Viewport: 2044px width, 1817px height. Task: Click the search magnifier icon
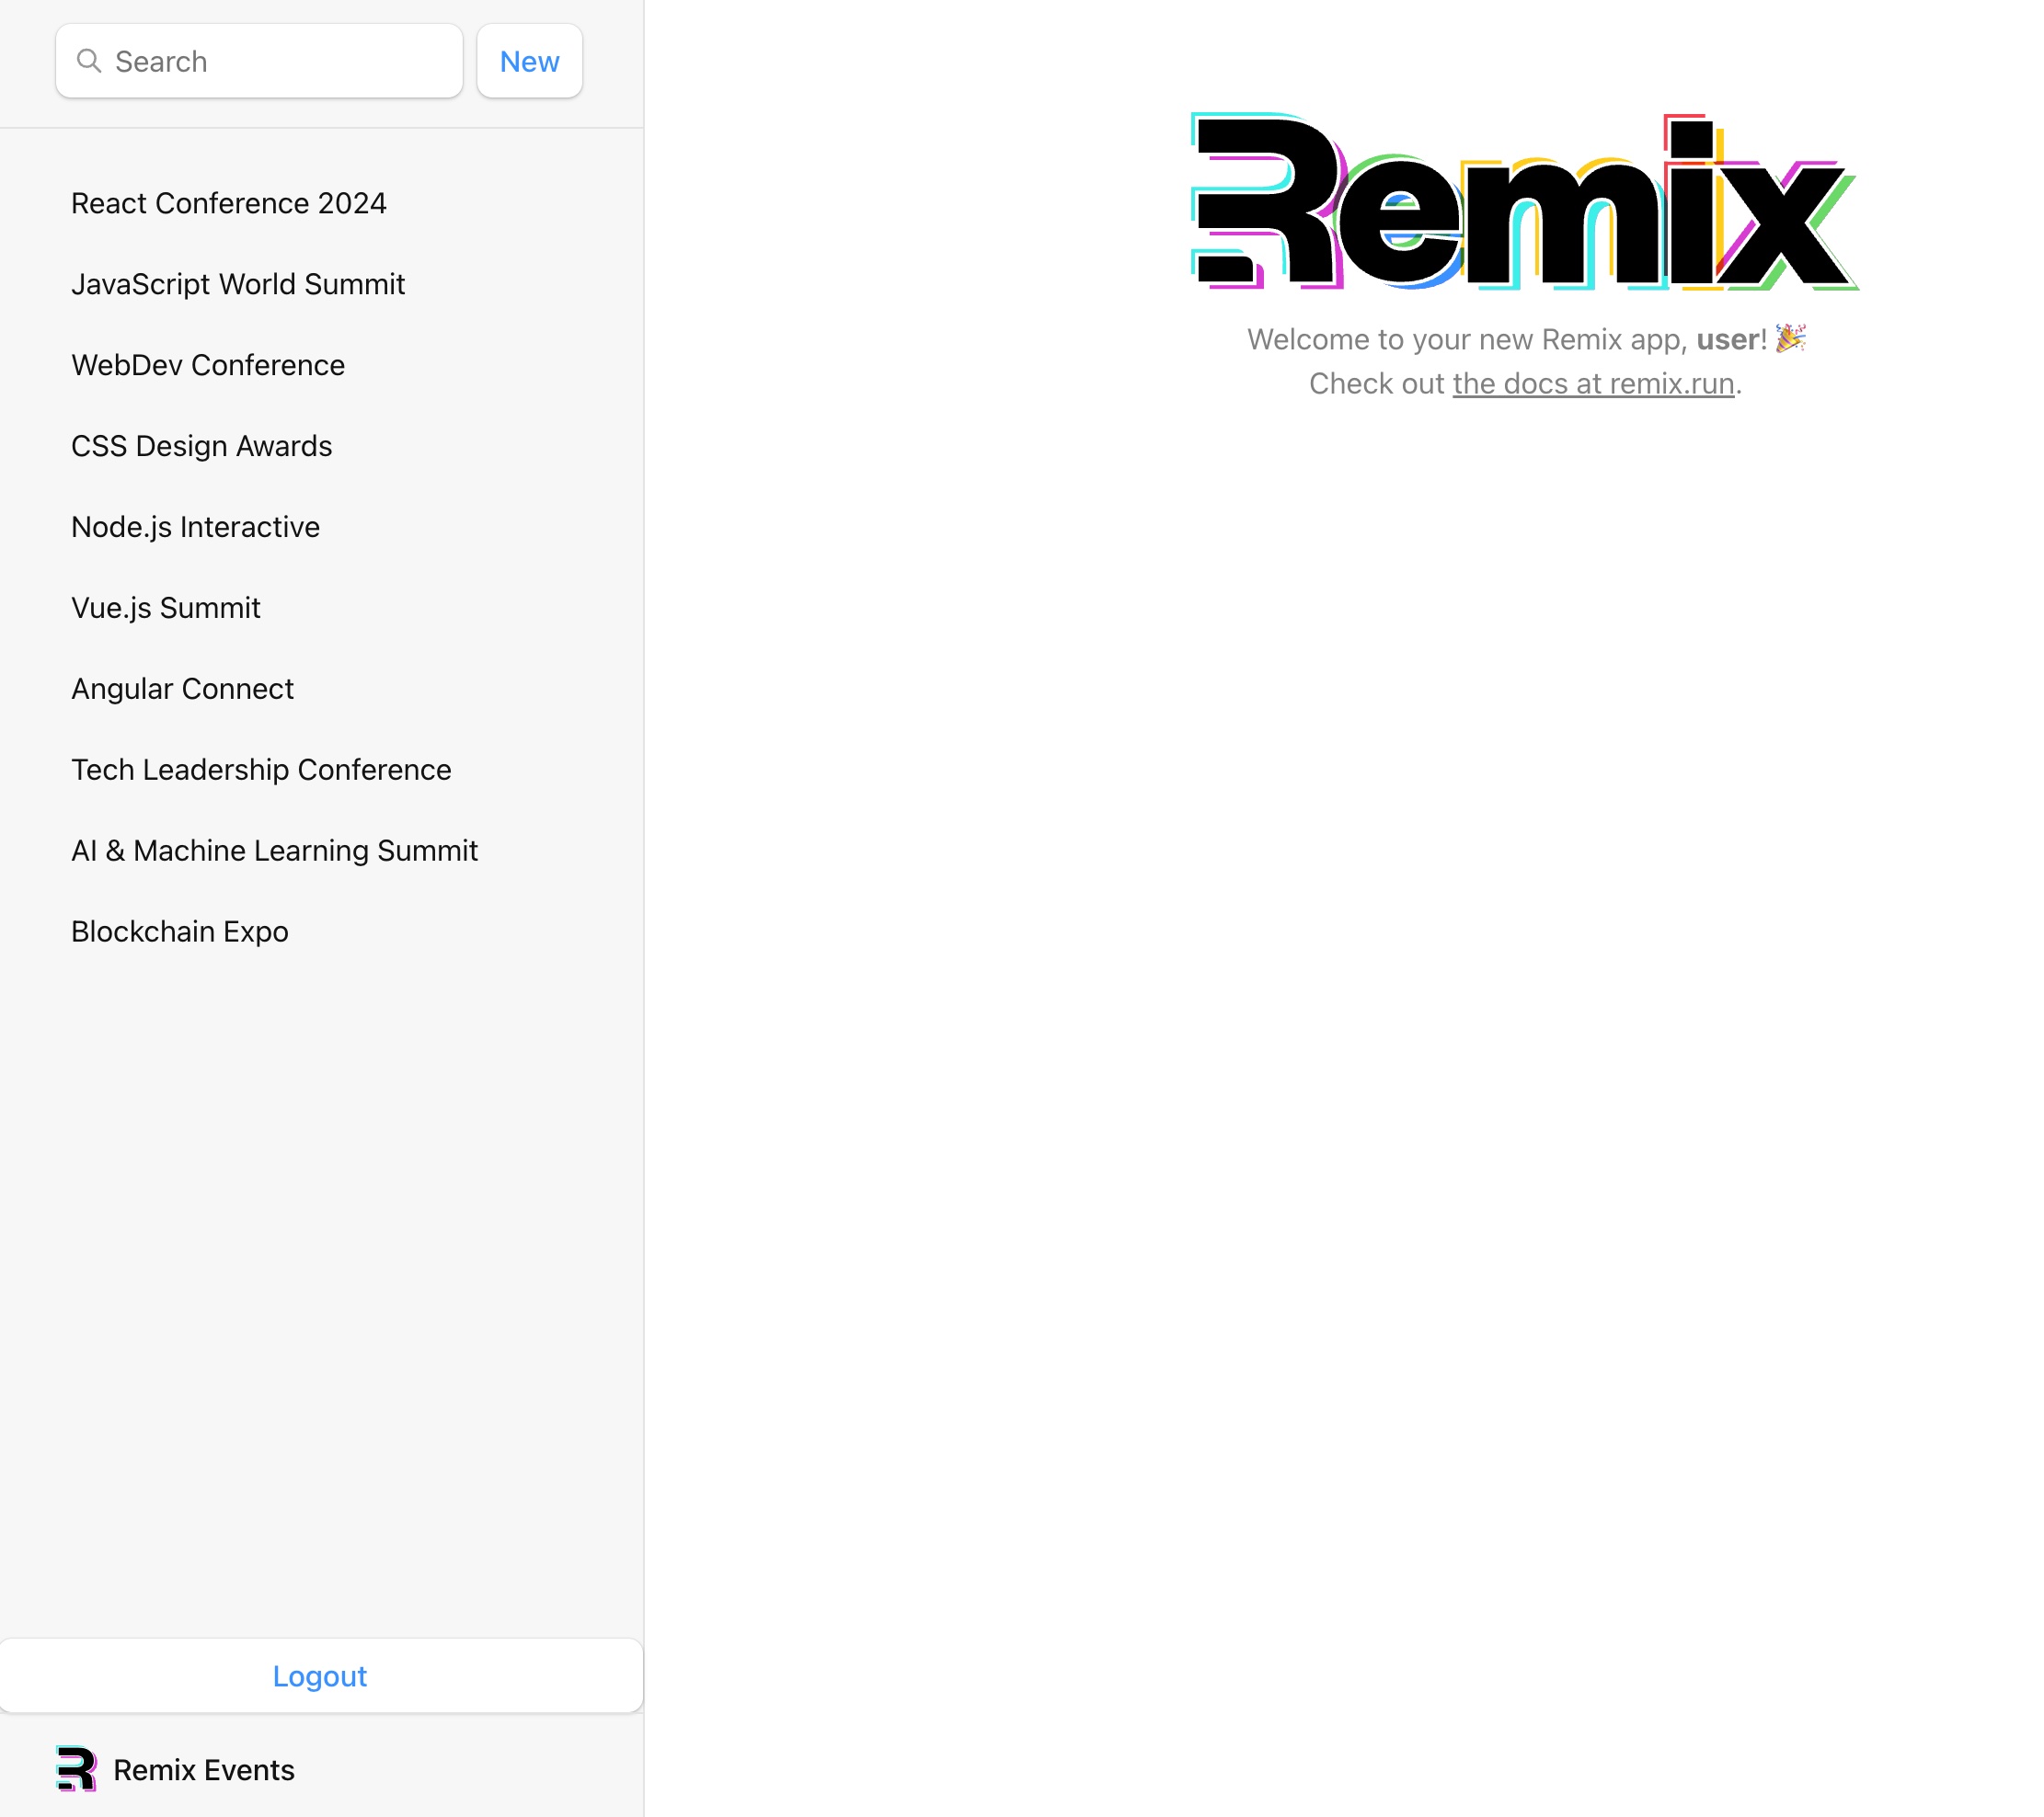point(89,61)
